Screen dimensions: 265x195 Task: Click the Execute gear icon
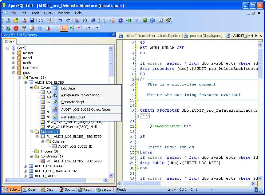[x=8, y=28]
